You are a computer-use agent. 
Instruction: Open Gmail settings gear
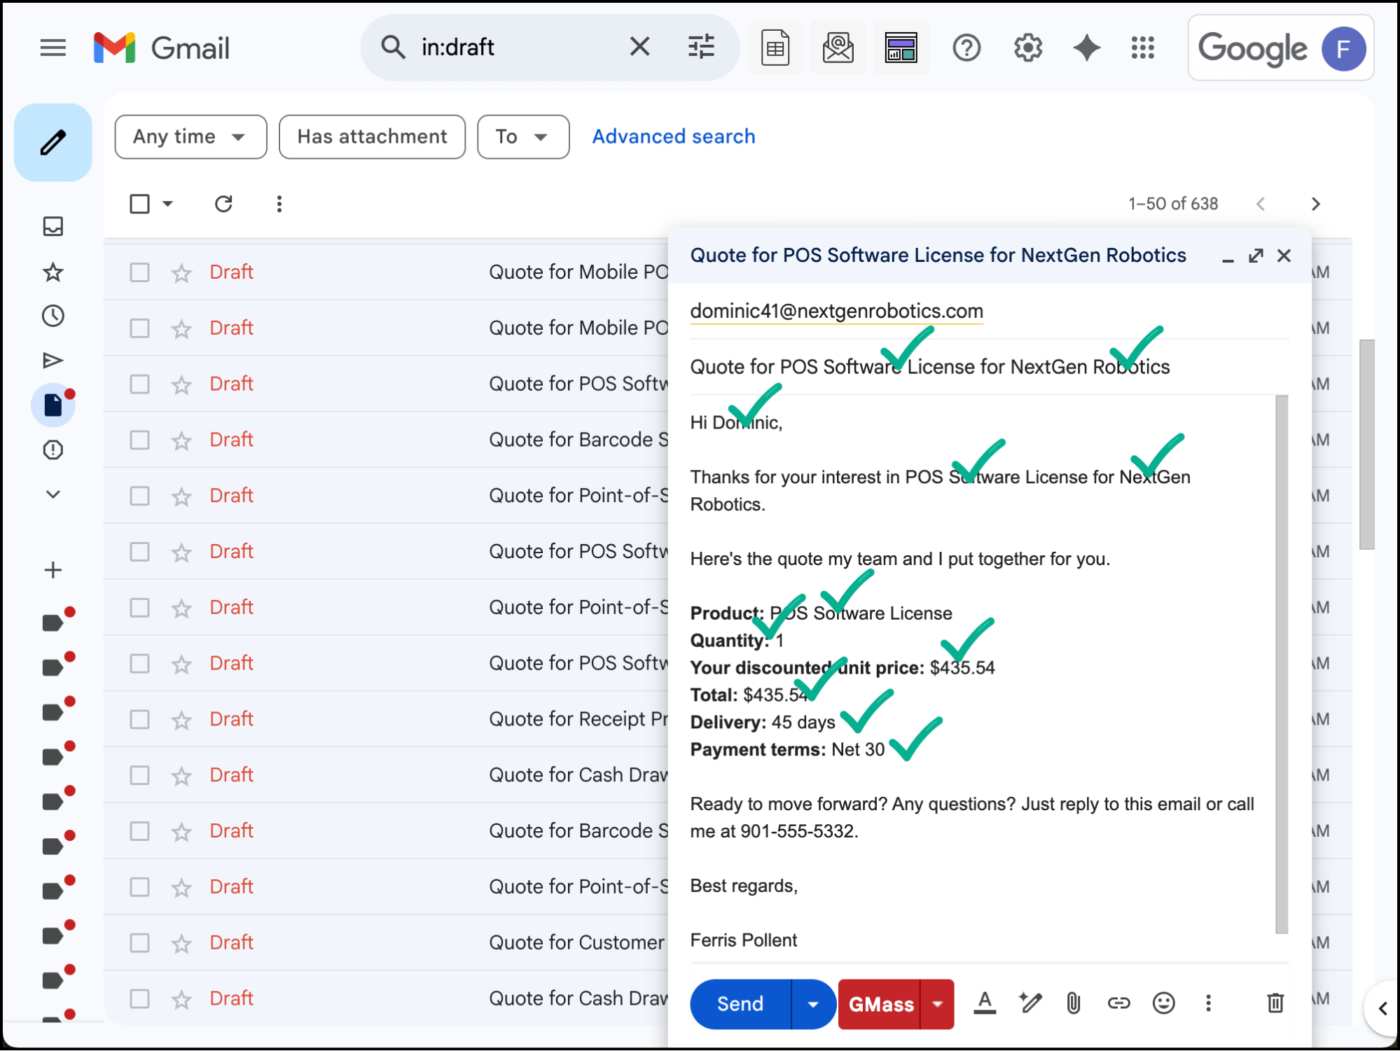pyautogui.click(x=1027, y=48)
